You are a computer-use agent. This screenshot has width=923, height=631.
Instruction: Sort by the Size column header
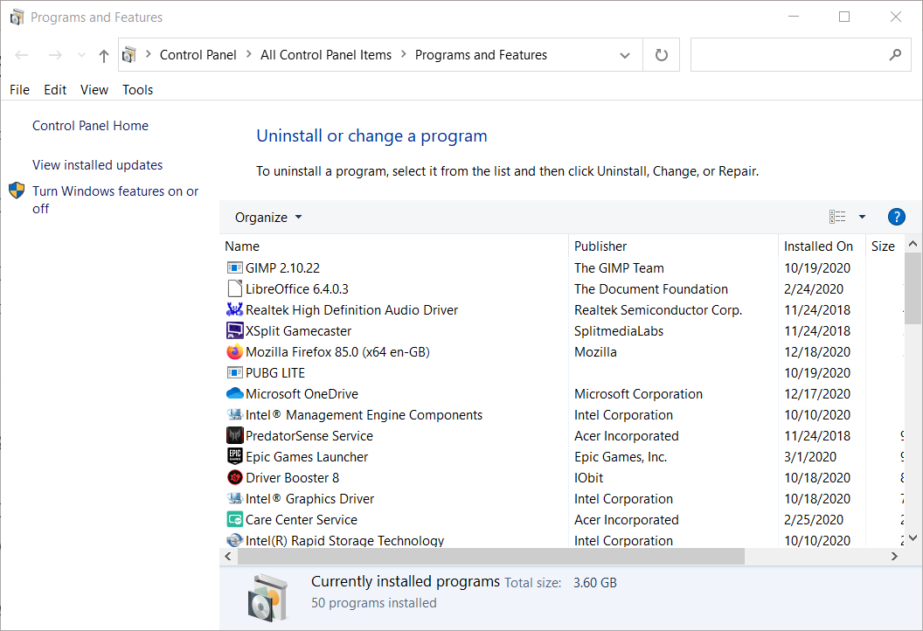coord(885,246)
